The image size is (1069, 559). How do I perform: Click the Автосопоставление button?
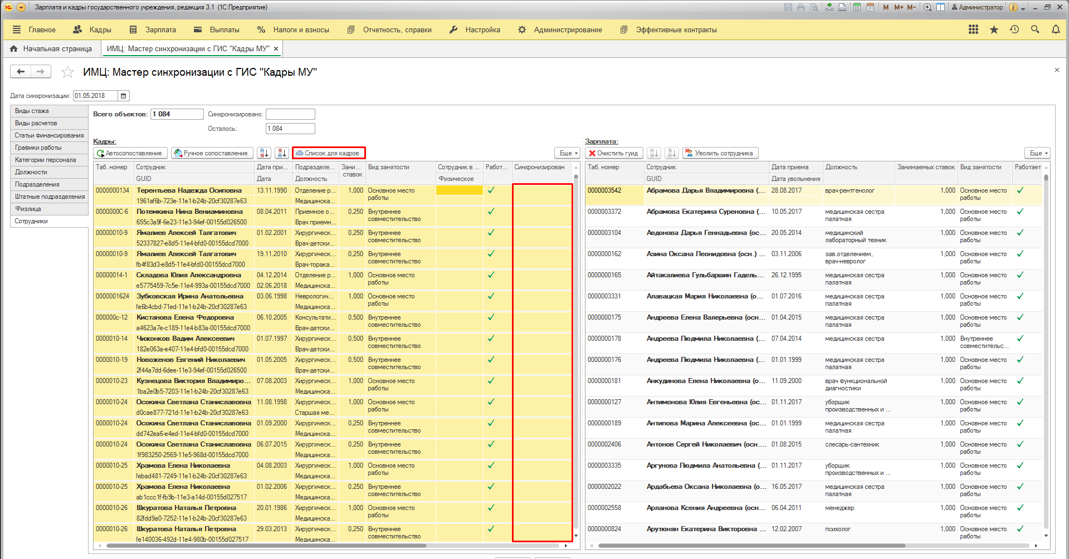[x=129, y=153]
